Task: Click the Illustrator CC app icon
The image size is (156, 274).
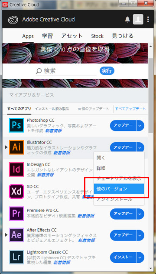Action: (x=16, y=147)
